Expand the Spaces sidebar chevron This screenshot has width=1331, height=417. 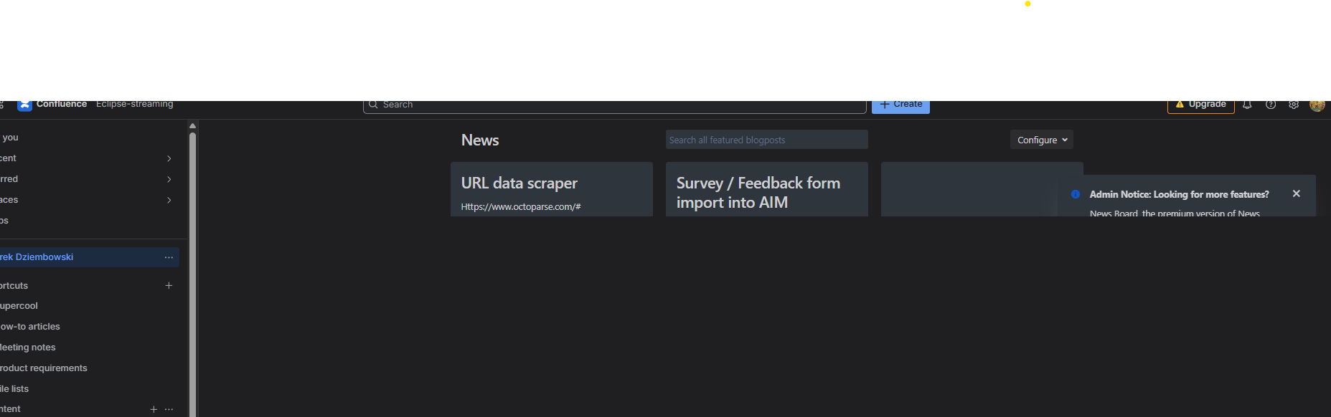click(x=169, y=200)
